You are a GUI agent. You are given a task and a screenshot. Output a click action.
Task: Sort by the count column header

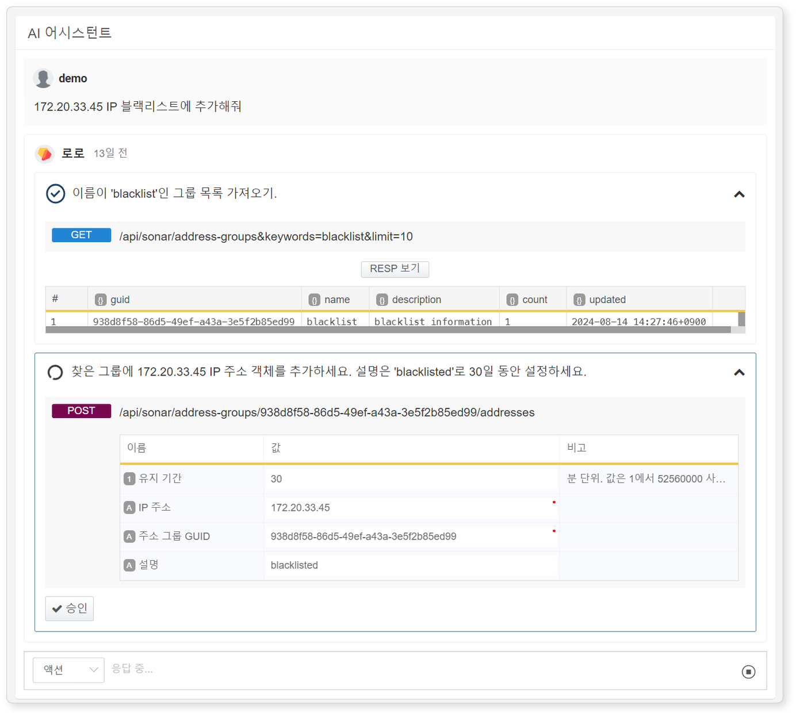pyautogui.click(x=533, y=300)
